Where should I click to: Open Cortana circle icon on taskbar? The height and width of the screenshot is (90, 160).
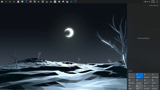[x=10, y=2]
